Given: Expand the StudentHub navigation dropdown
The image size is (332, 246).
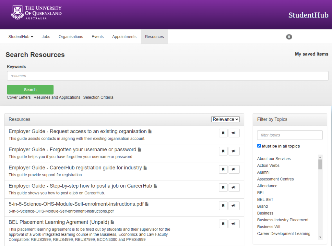Looking at the screenshot, I should [20, 37].
